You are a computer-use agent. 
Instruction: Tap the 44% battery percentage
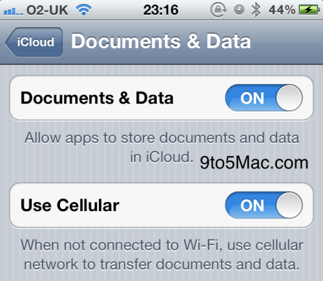(x=282, y=10)
